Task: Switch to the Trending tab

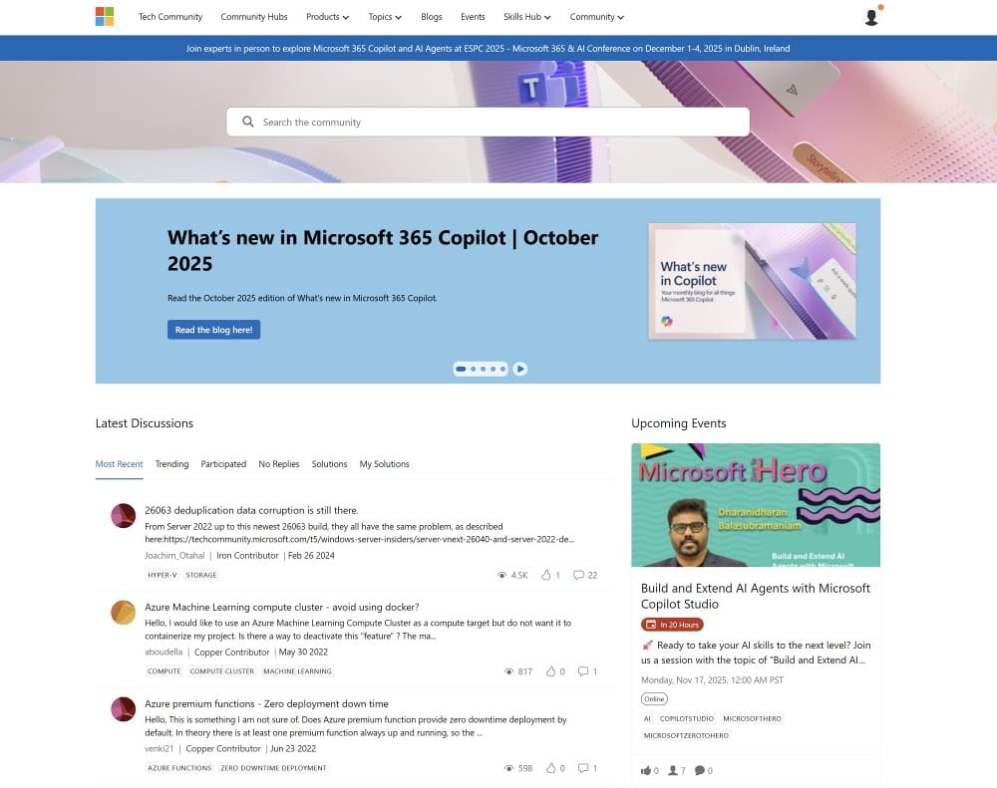Action: tap(171, 464)
